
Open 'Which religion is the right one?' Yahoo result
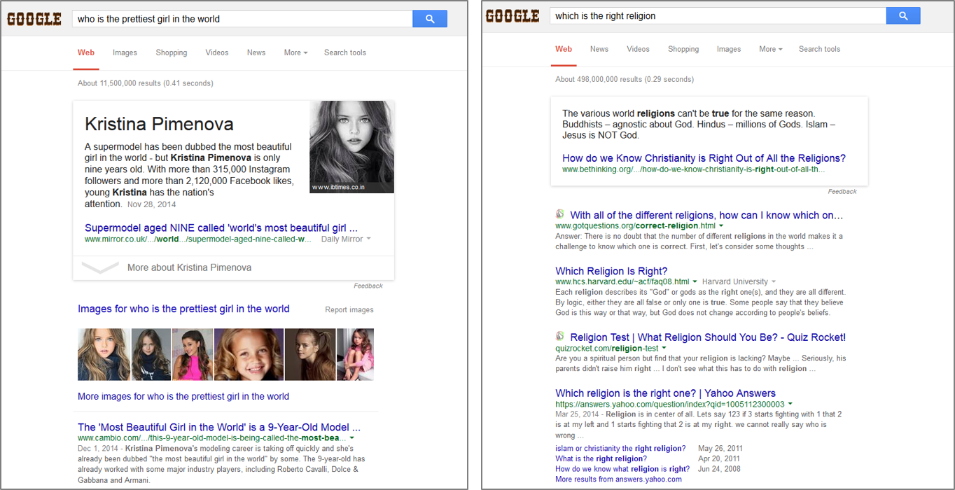click(x=665, y=393)
